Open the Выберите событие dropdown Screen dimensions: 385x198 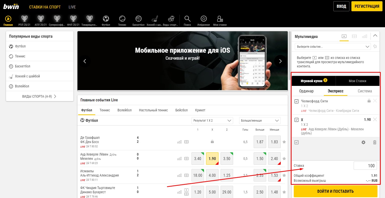click(x=333, y=47)
